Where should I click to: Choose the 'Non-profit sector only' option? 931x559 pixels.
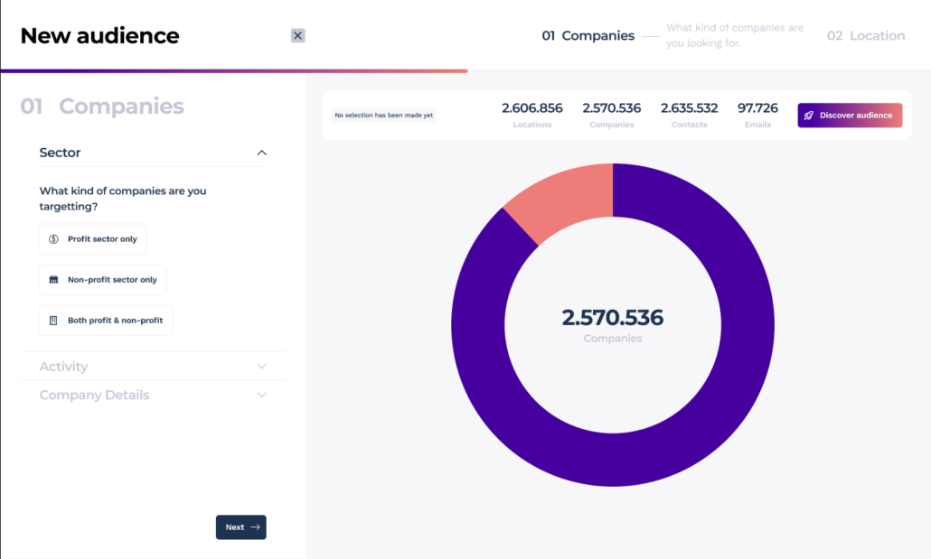point(112,280)
